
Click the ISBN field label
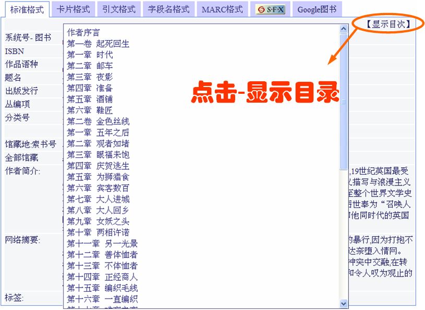(x=15, y=51)
